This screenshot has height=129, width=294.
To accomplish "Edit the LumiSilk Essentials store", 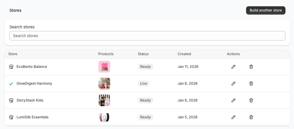I will coord(233,117).
